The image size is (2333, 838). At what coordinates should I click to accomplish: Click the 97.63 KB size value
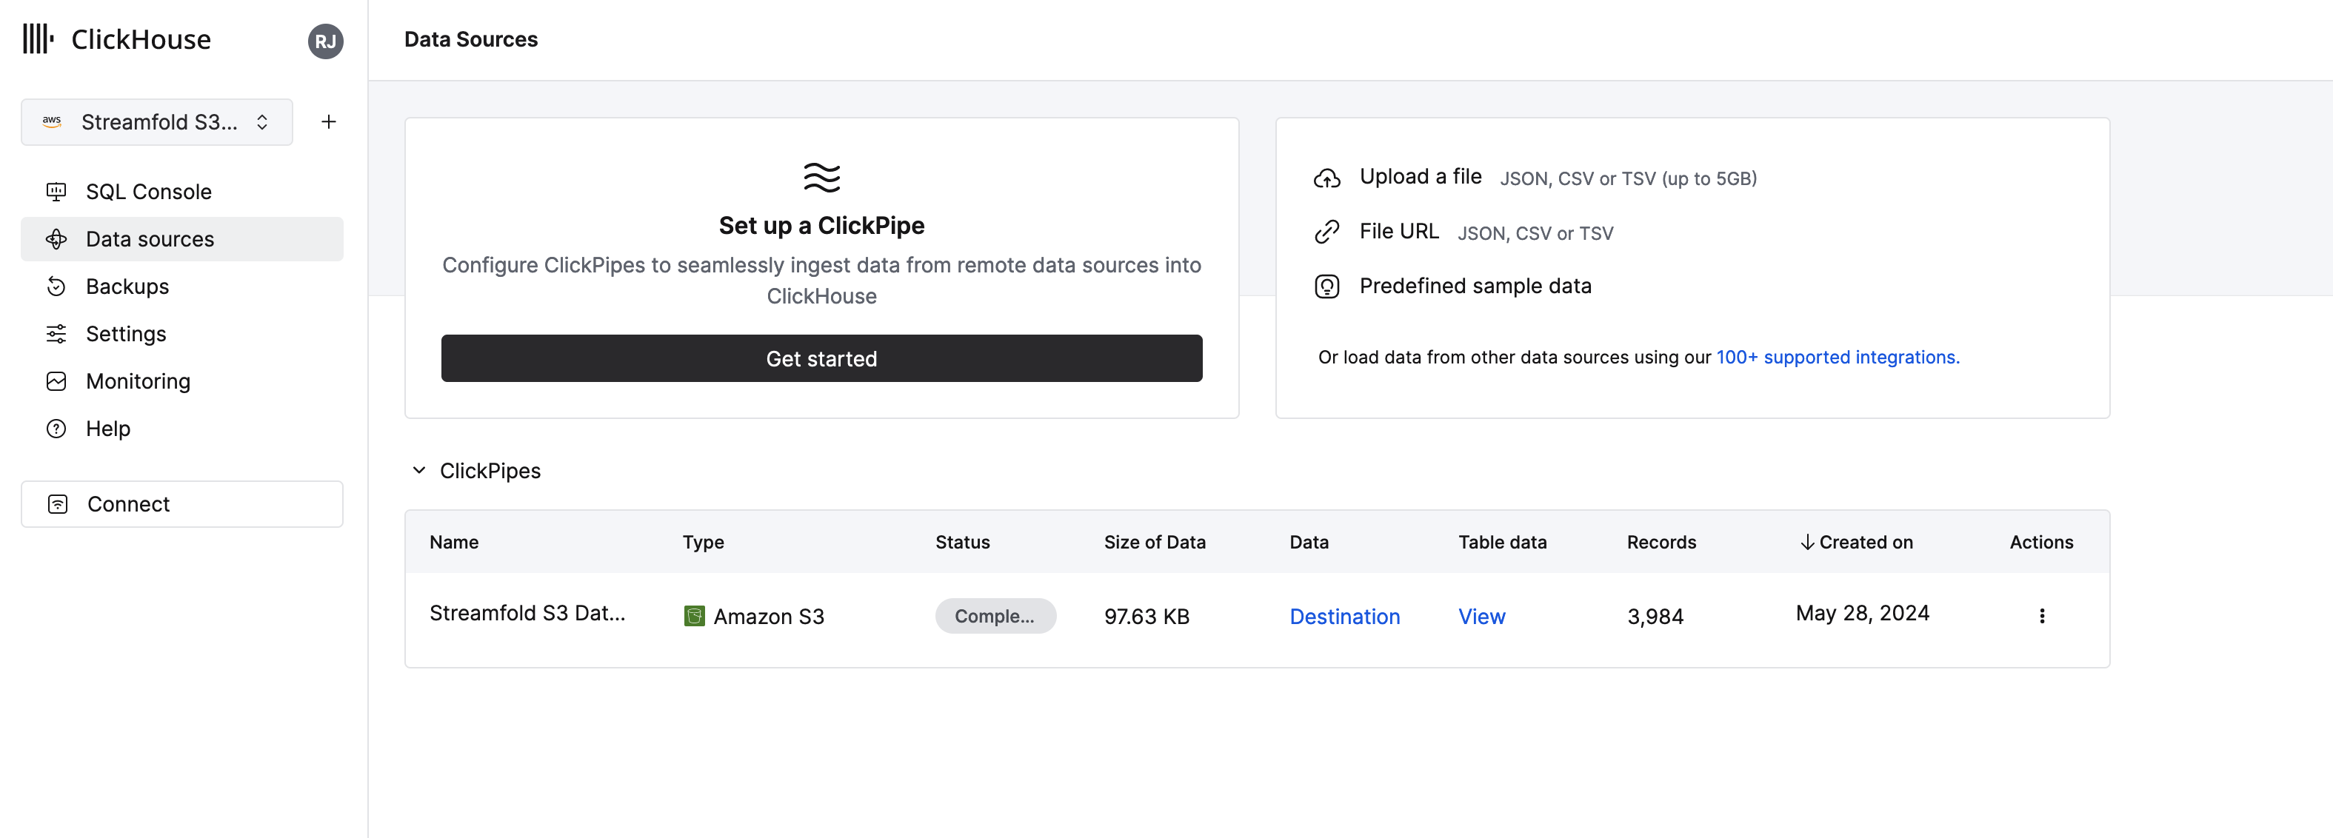pos(1146,616)
